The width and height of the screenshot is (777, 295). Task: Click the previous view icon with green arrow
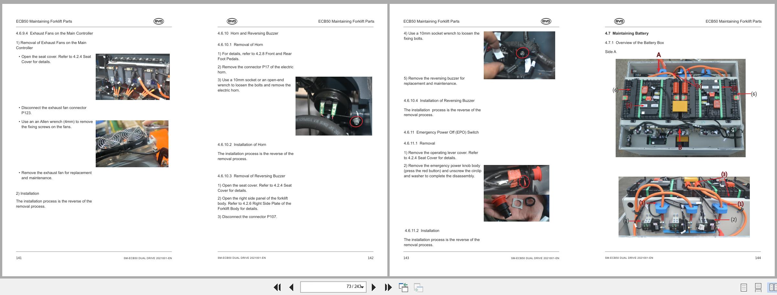pyautogui.click(x=404, y=287)
